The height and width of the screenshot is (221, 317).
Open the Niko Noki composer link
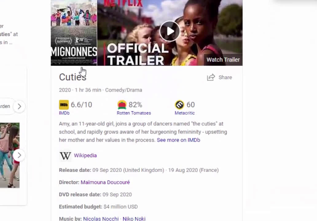coord(134,219)
